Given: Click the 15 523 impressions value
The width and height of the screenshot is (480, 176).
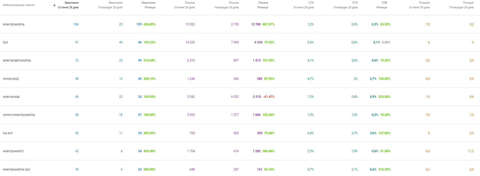Looking at the screenshot, I should click(190, 24).
